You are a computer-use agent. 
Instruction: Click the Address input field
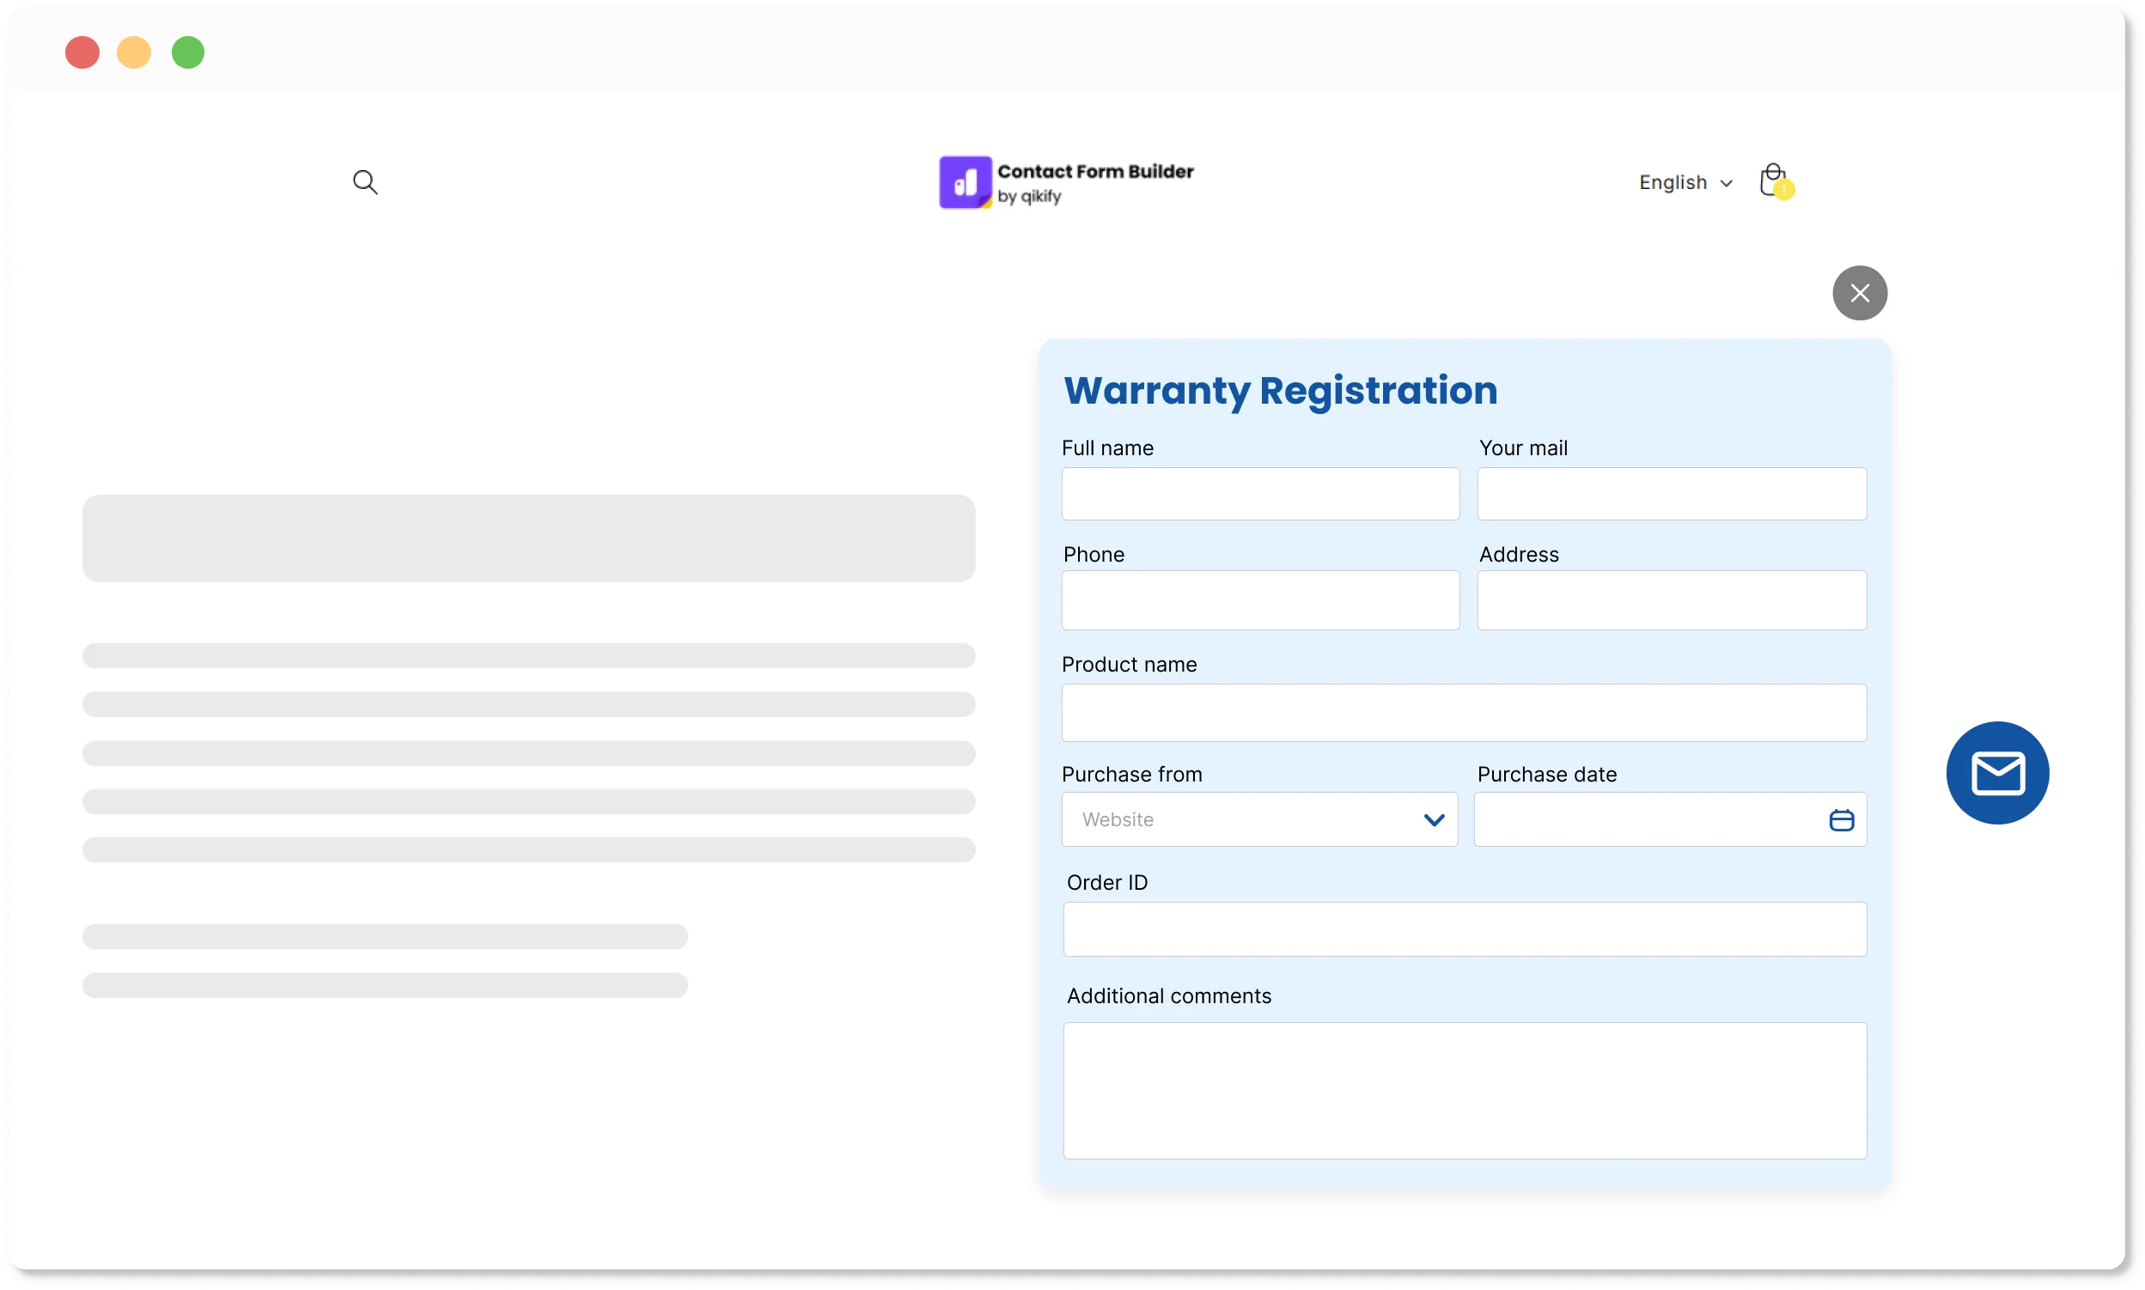pyautogui.click(x=1671, y=599)
